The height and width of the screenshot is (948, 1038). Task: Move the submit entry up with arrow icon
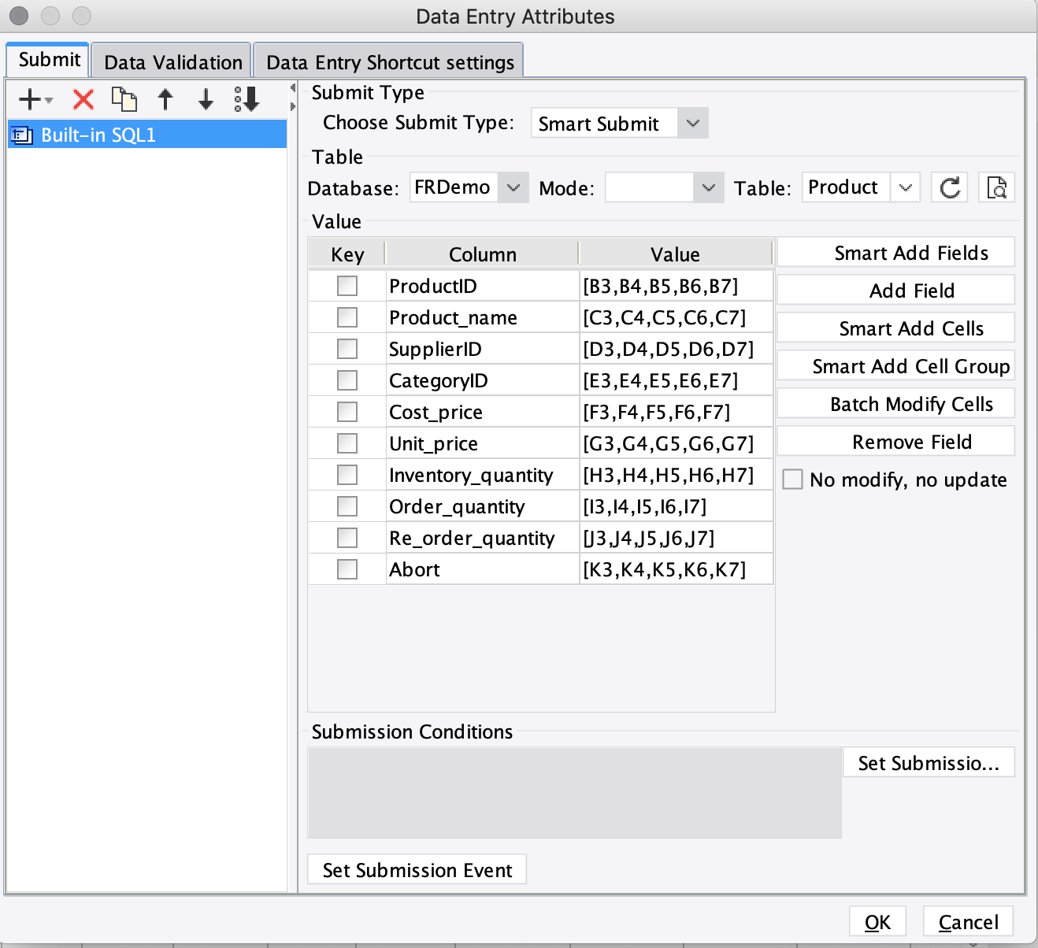pyautogui.click(x=165, y=99)
